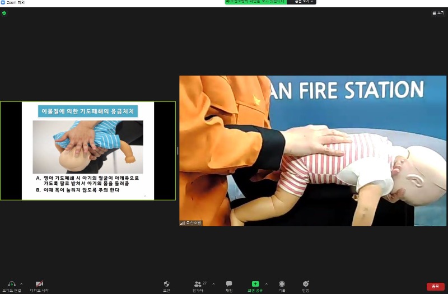448x294 pixels.
Task: Click the red End meeting button
Action: (435, 286)
